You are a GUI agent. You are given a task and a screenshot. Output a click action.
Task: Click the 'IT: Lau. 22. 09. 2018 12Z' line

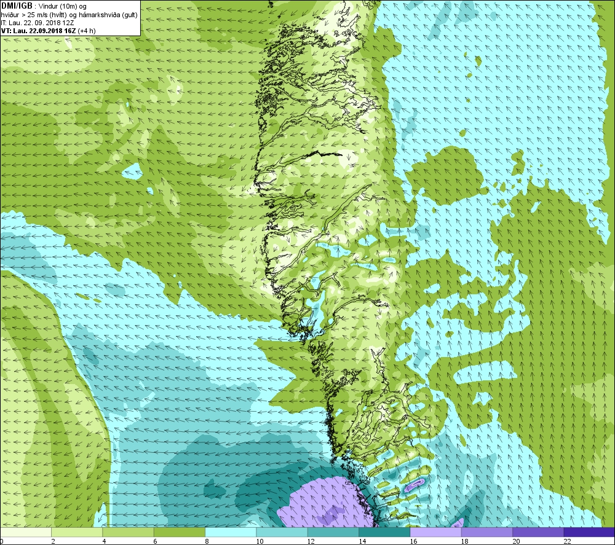point(38,23)
